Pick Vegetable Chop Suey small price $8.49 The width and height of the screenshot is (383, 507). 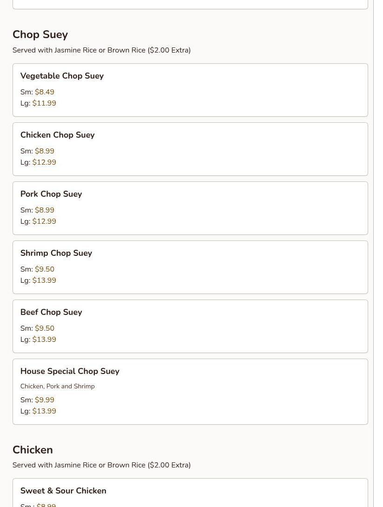[44, 92]
